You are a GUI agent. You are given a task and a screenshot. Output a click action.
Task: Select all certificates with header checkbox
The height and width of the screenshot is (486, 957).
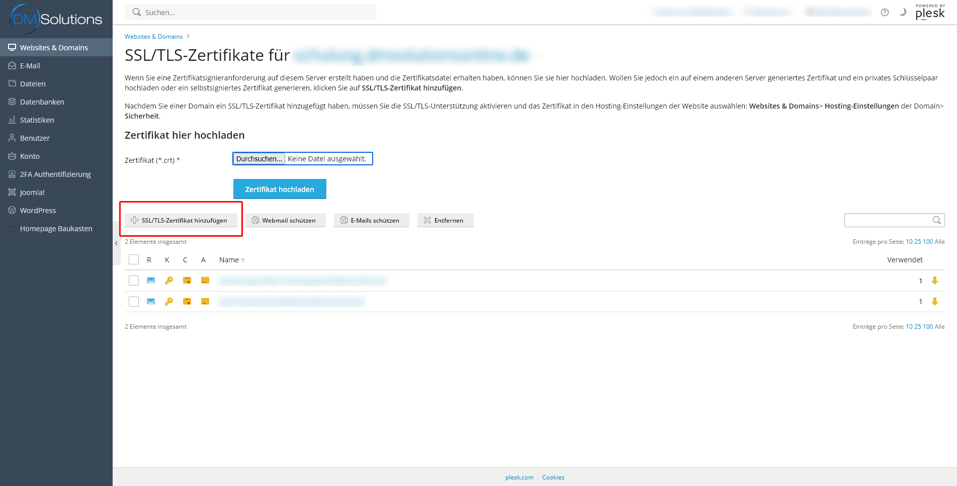(x=134, y=259)
